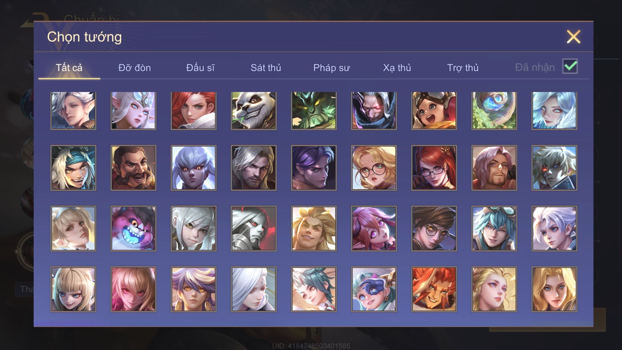Open the Trợ thủ tab
This screenshot has height=350, width=622.
pos(463,68)
